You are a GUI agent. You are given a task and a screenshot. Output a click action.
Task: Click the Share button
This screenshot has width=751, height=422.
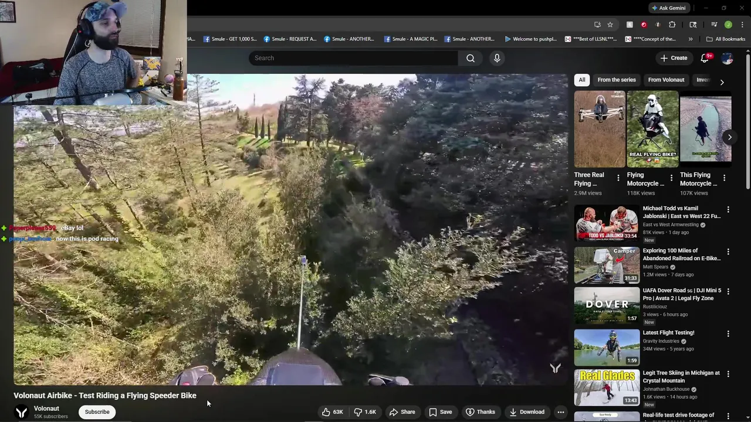tap(402, 412)
